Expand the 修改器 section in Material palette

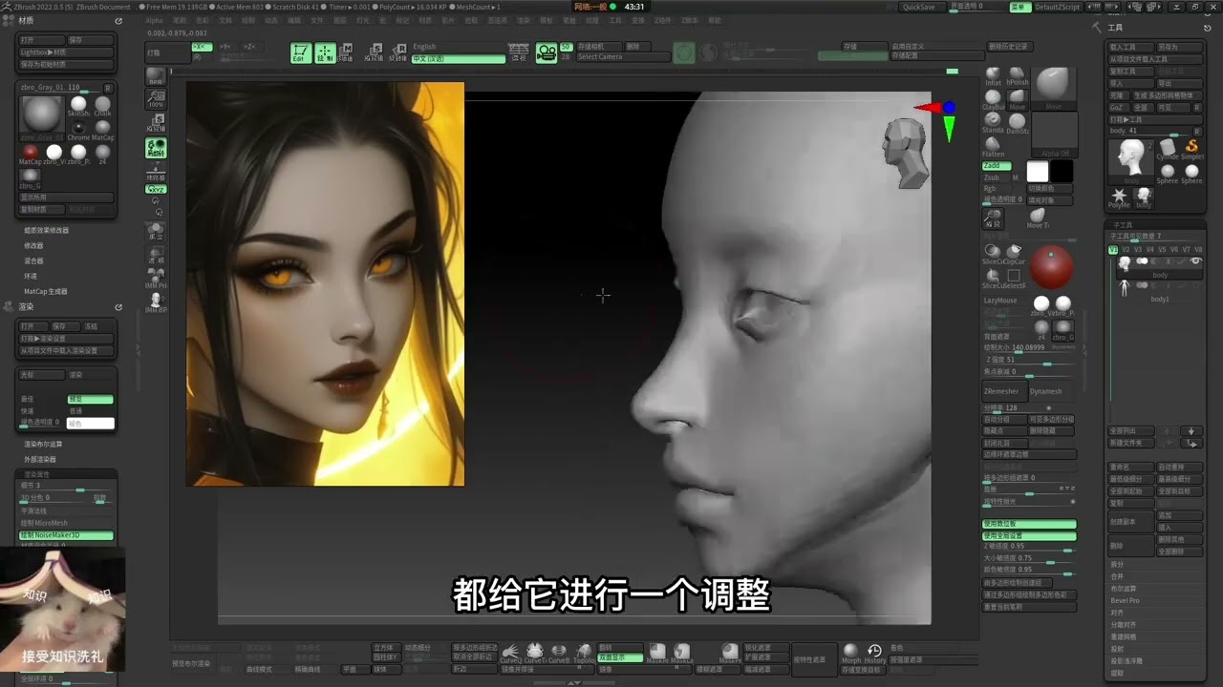coord(33,245)
